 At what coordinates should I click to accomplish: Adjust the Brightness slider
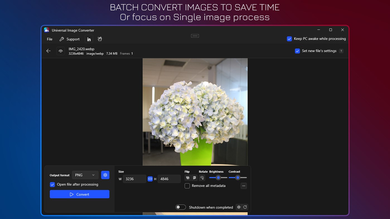(x=218, y=178)
